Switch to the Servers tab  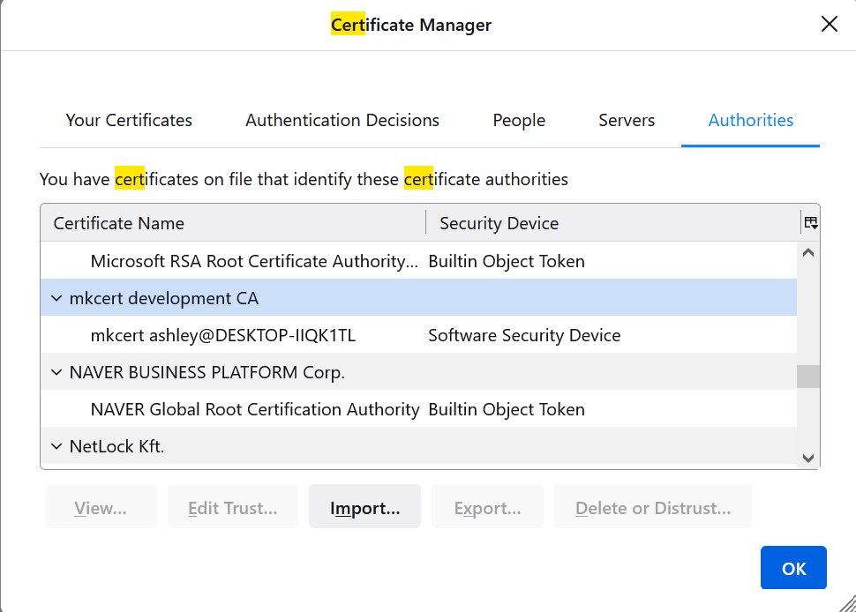tap(626, 120)
